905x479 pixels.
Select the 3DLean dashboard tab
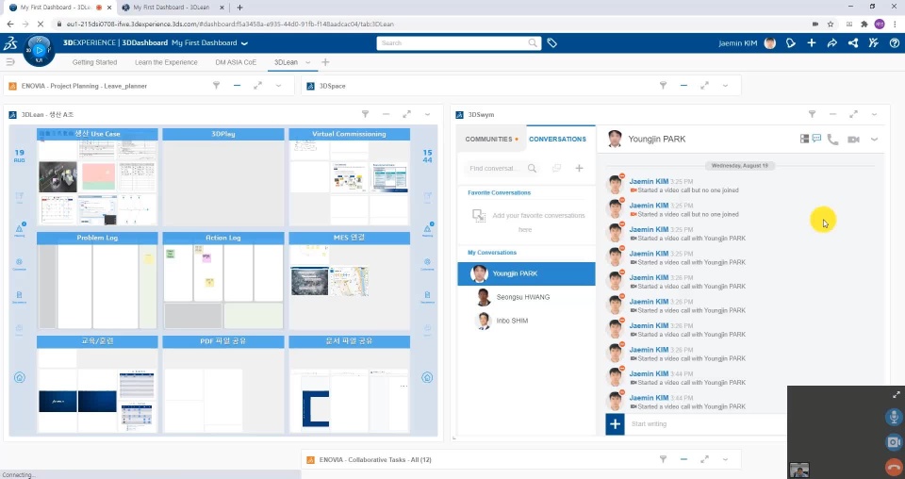coord(286,62)
